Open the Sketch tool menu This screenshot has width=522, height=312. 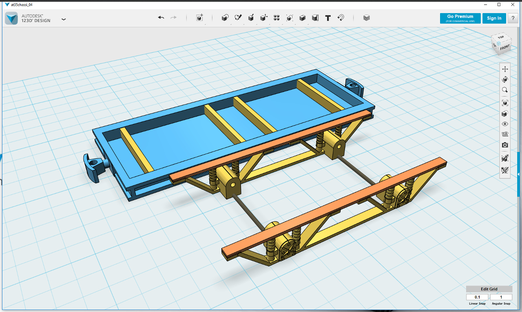pyautogui.click(x=238, y=18)
